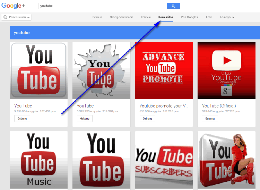Click Gabung under Youtube promote community

tap(147, 118)
